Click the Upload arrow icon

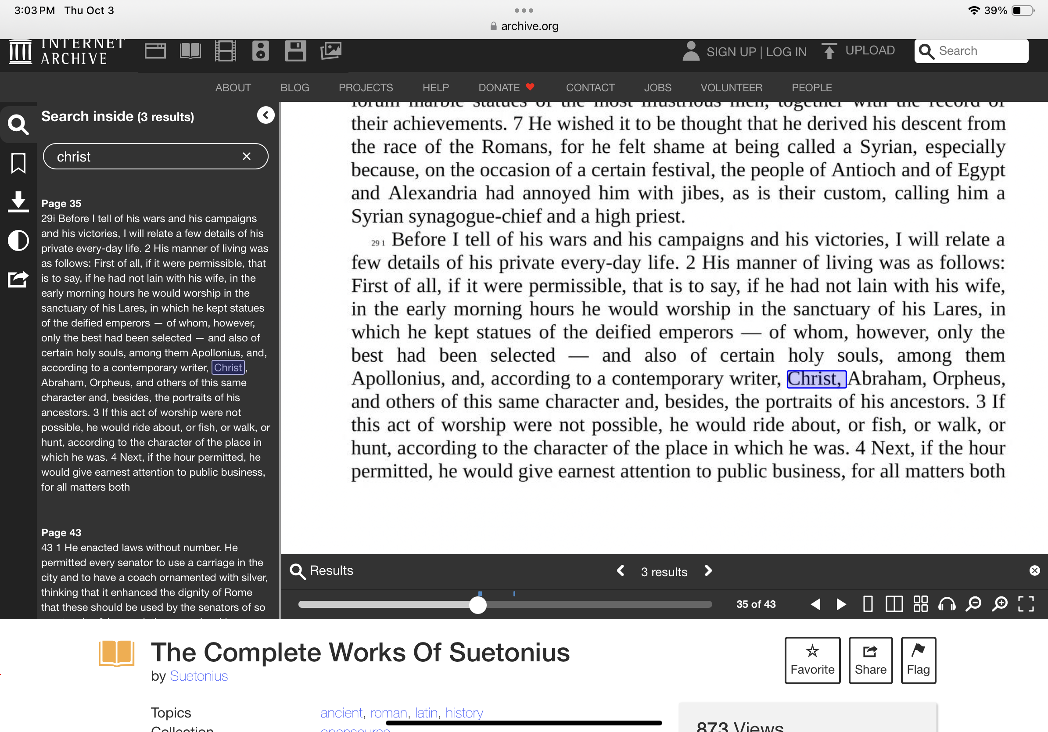tap(829, 51)
